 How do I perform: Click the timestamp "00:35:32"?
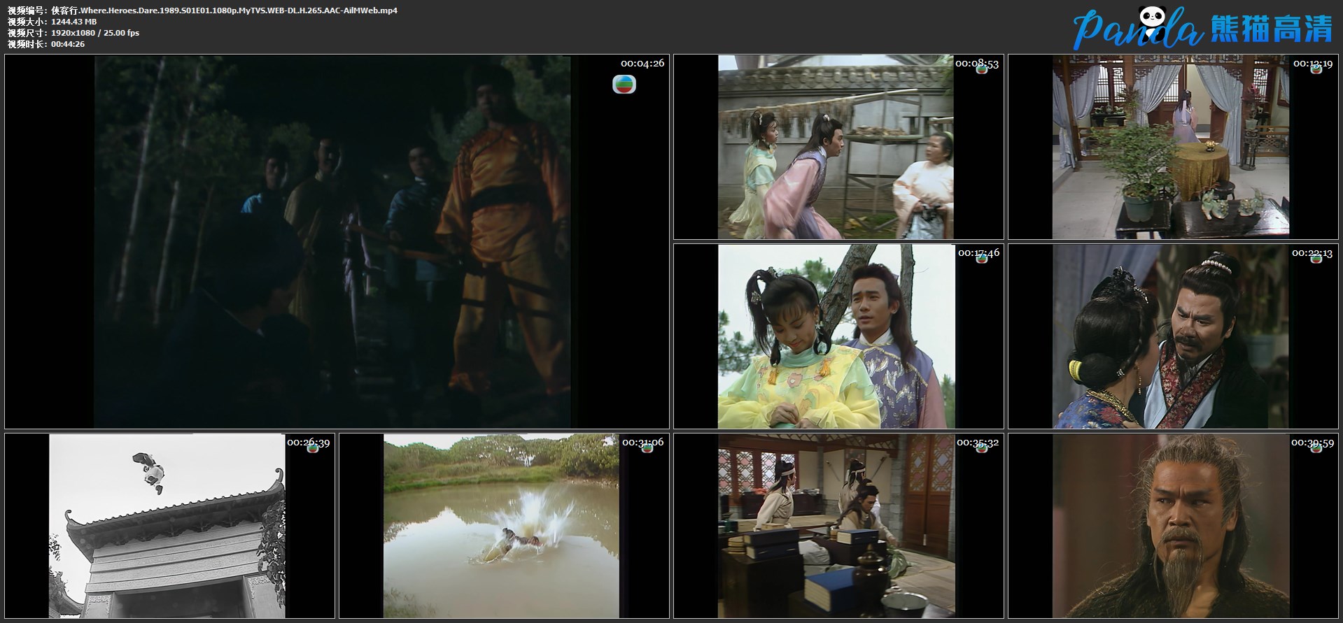coord(978,443)
